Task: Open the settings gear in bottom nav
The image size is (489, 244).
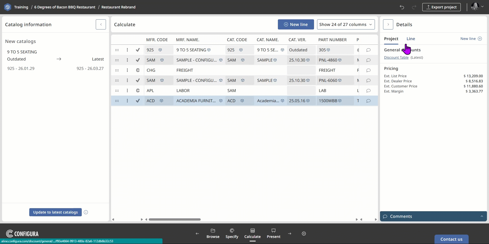Action: click(304, 234)
